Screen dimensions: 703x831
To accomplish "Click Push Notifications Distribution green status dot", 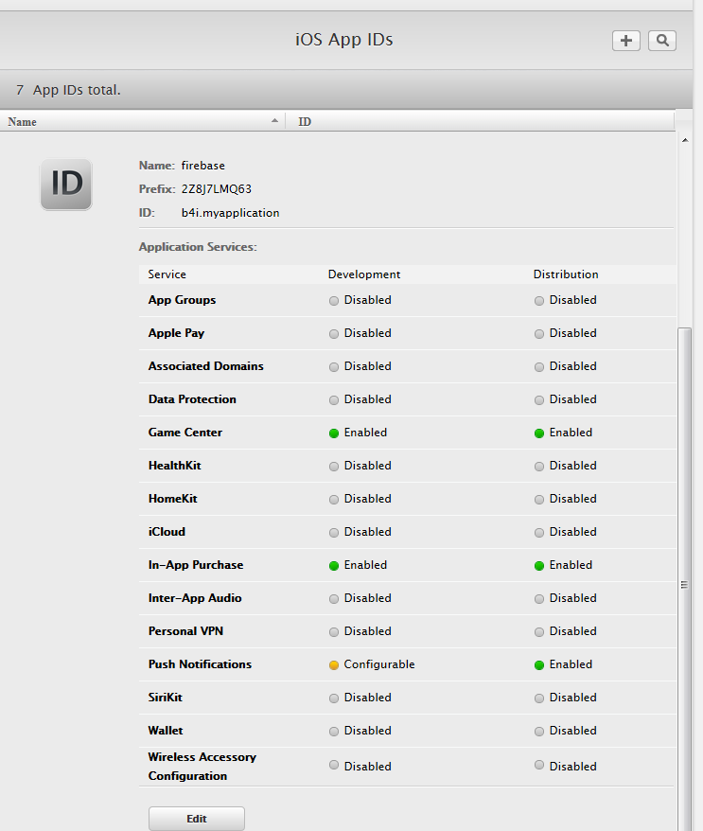I will 539,665.
